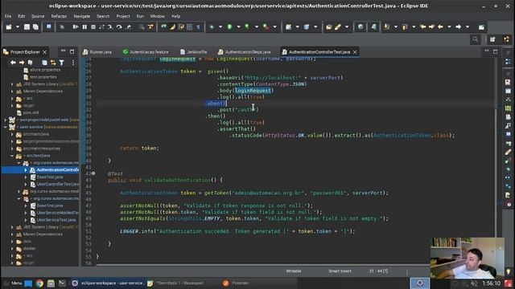Click the Chrome icon in the taskbar
Image resolution: width=515 pixels, height=289 pixels.
39,283
